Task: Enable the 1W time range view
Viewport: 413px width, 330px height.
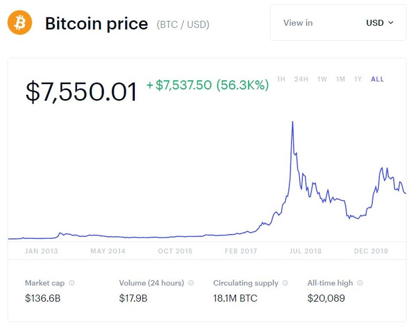Action: click(x=322, y=79)
